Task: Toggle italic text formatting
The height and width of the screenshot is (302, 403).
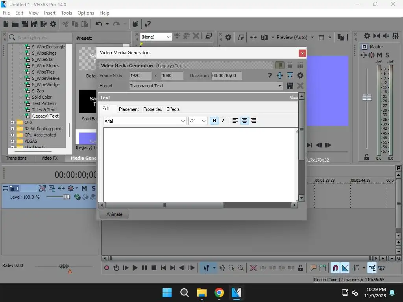Action: [223, 121]
